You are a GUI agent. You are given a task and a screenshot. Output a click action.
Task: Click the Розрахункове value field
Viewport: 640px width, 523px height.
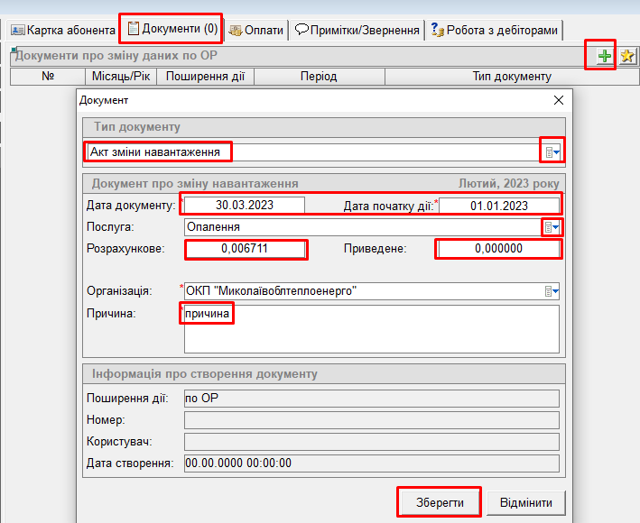[x=246, y=249]
